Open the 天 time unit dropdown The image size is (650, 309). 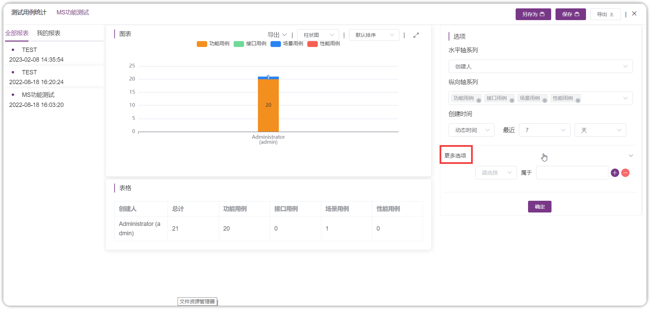coord(600,130)
